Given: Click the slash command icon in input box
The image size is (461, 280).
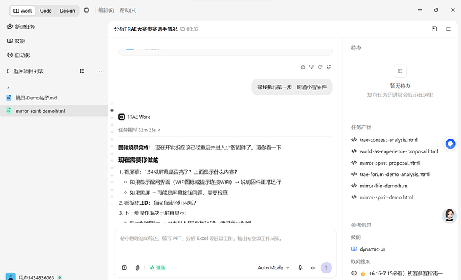Looking at the screenshot, I should (x=124, y=268).
